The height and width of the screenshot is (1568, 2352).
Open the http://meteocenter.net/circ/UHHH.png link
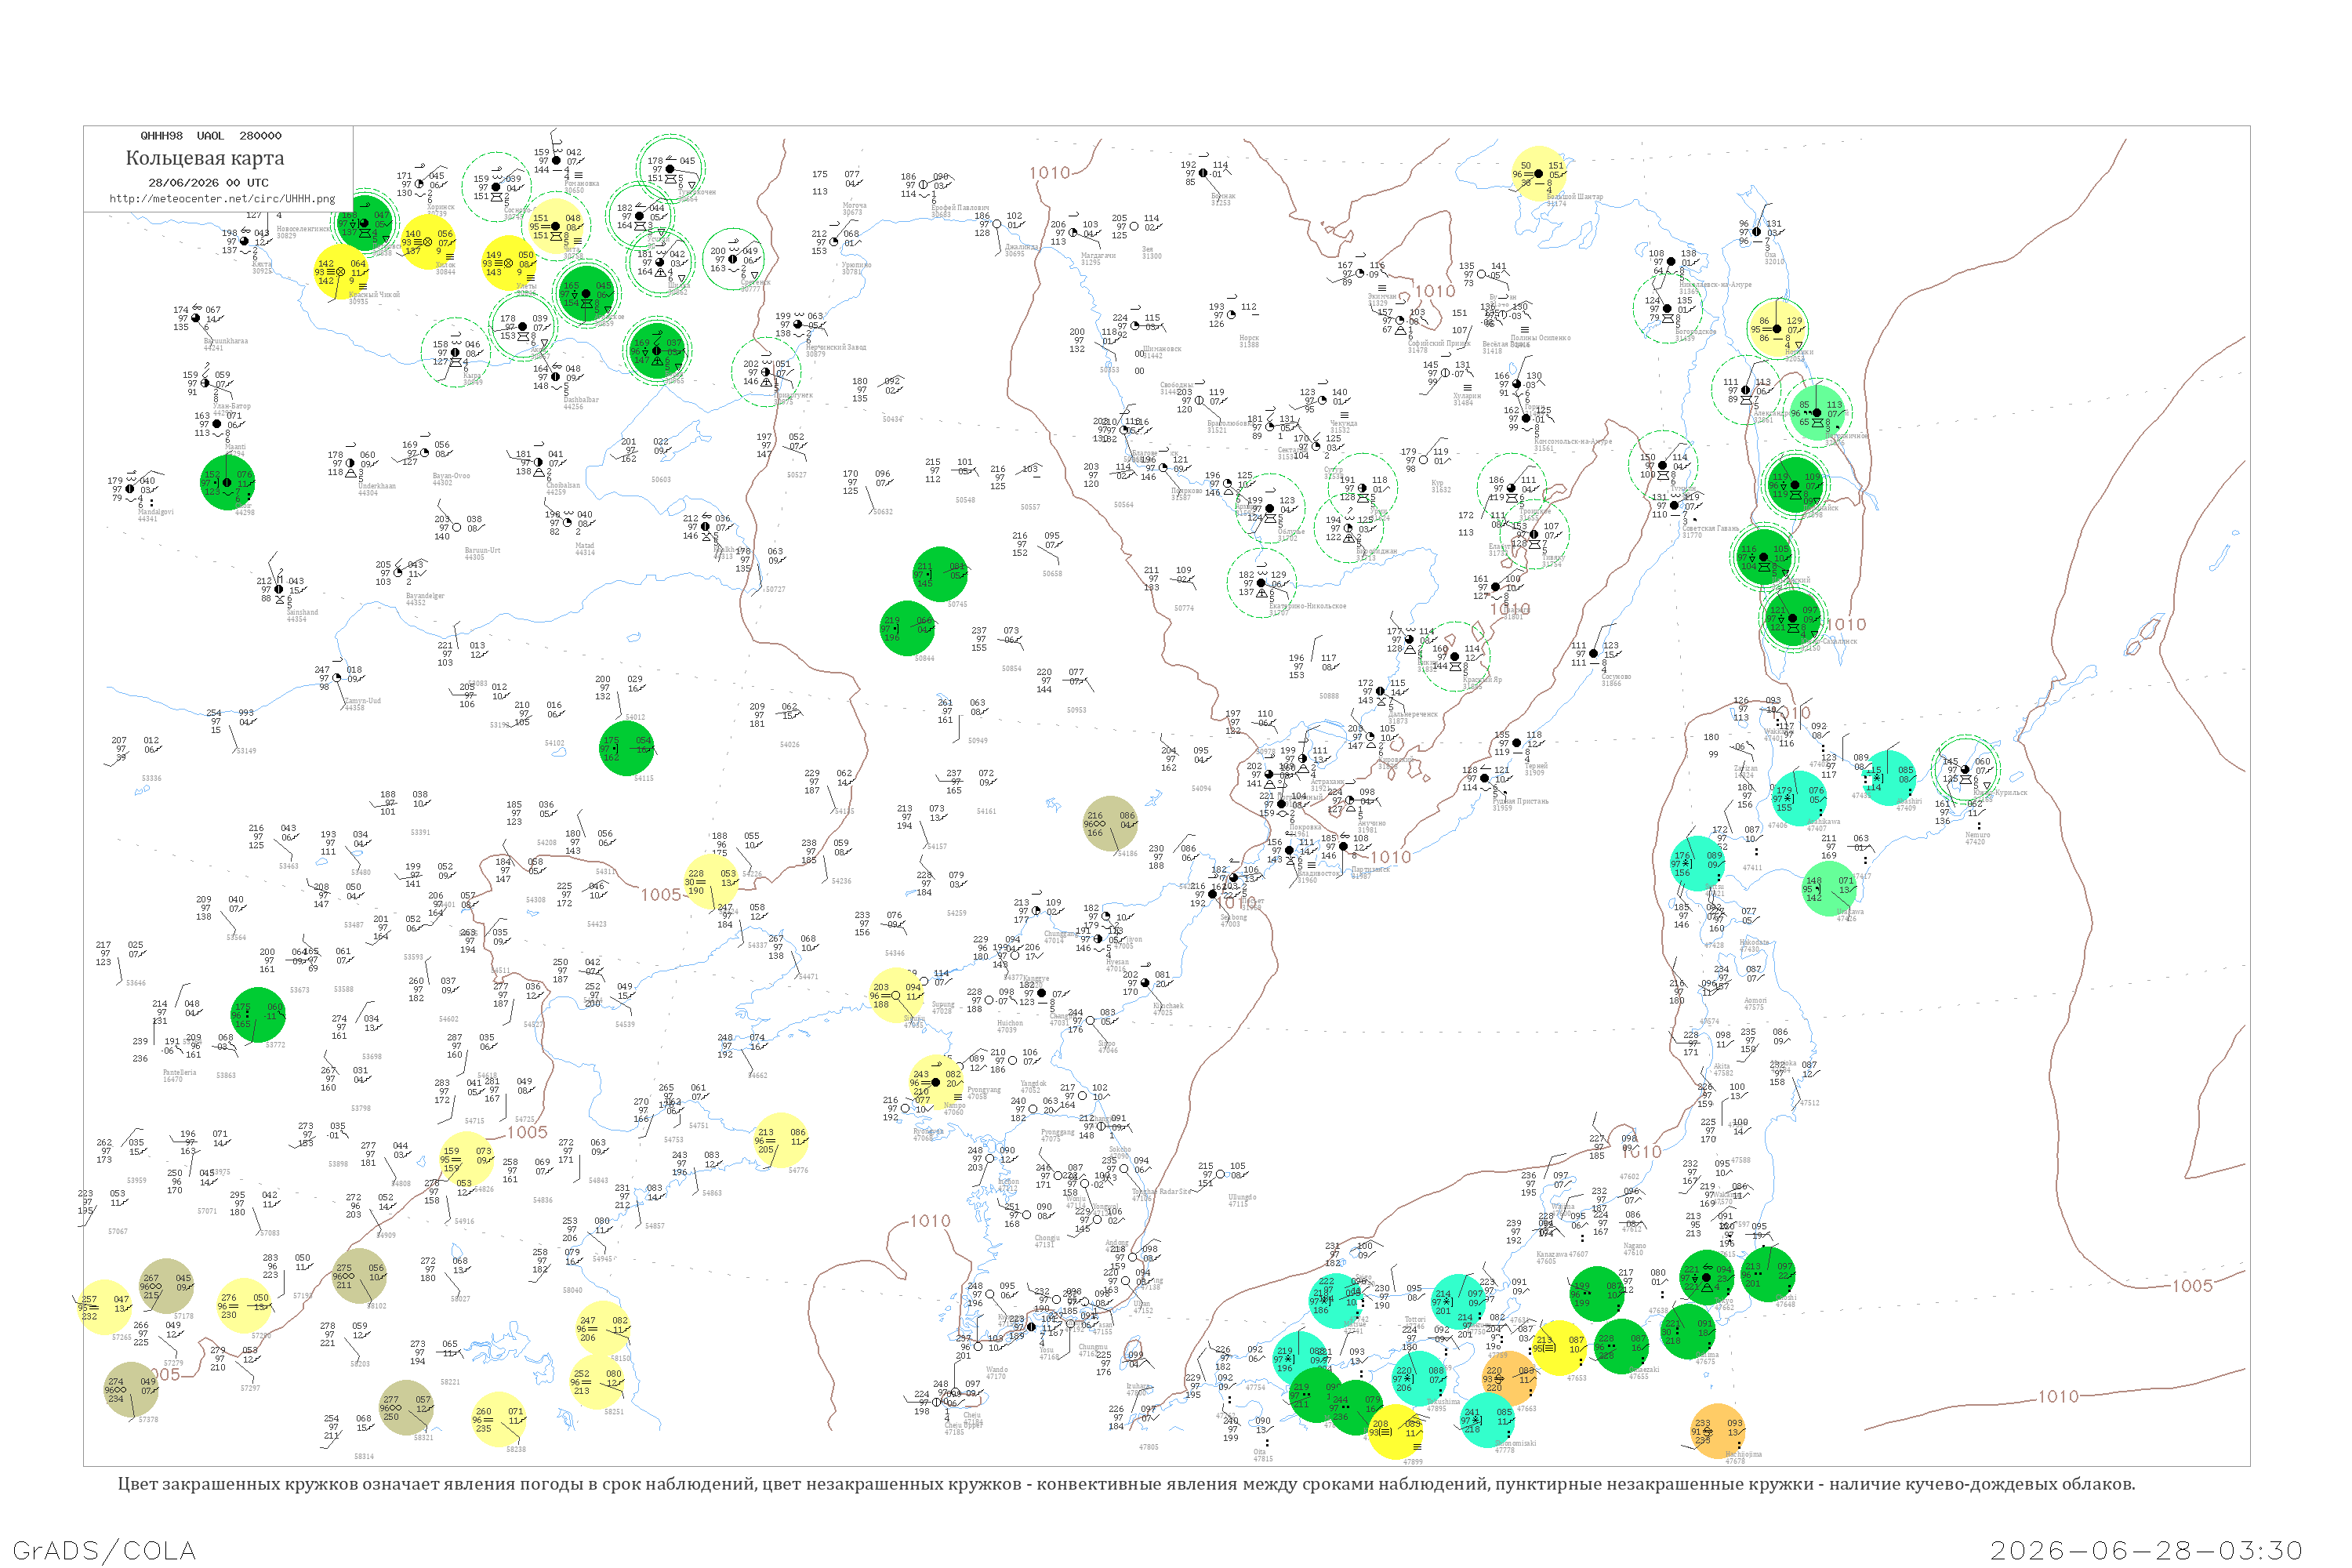tap(222, 198)
